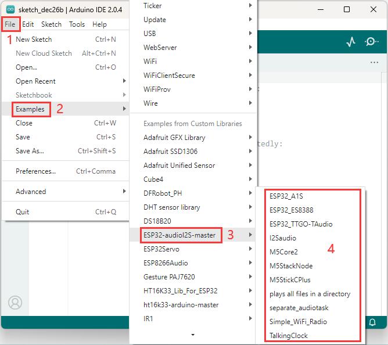Viewport: 388px width, 345px height.
Task: Expand the Update examples
Action: [x=193, y=20]
